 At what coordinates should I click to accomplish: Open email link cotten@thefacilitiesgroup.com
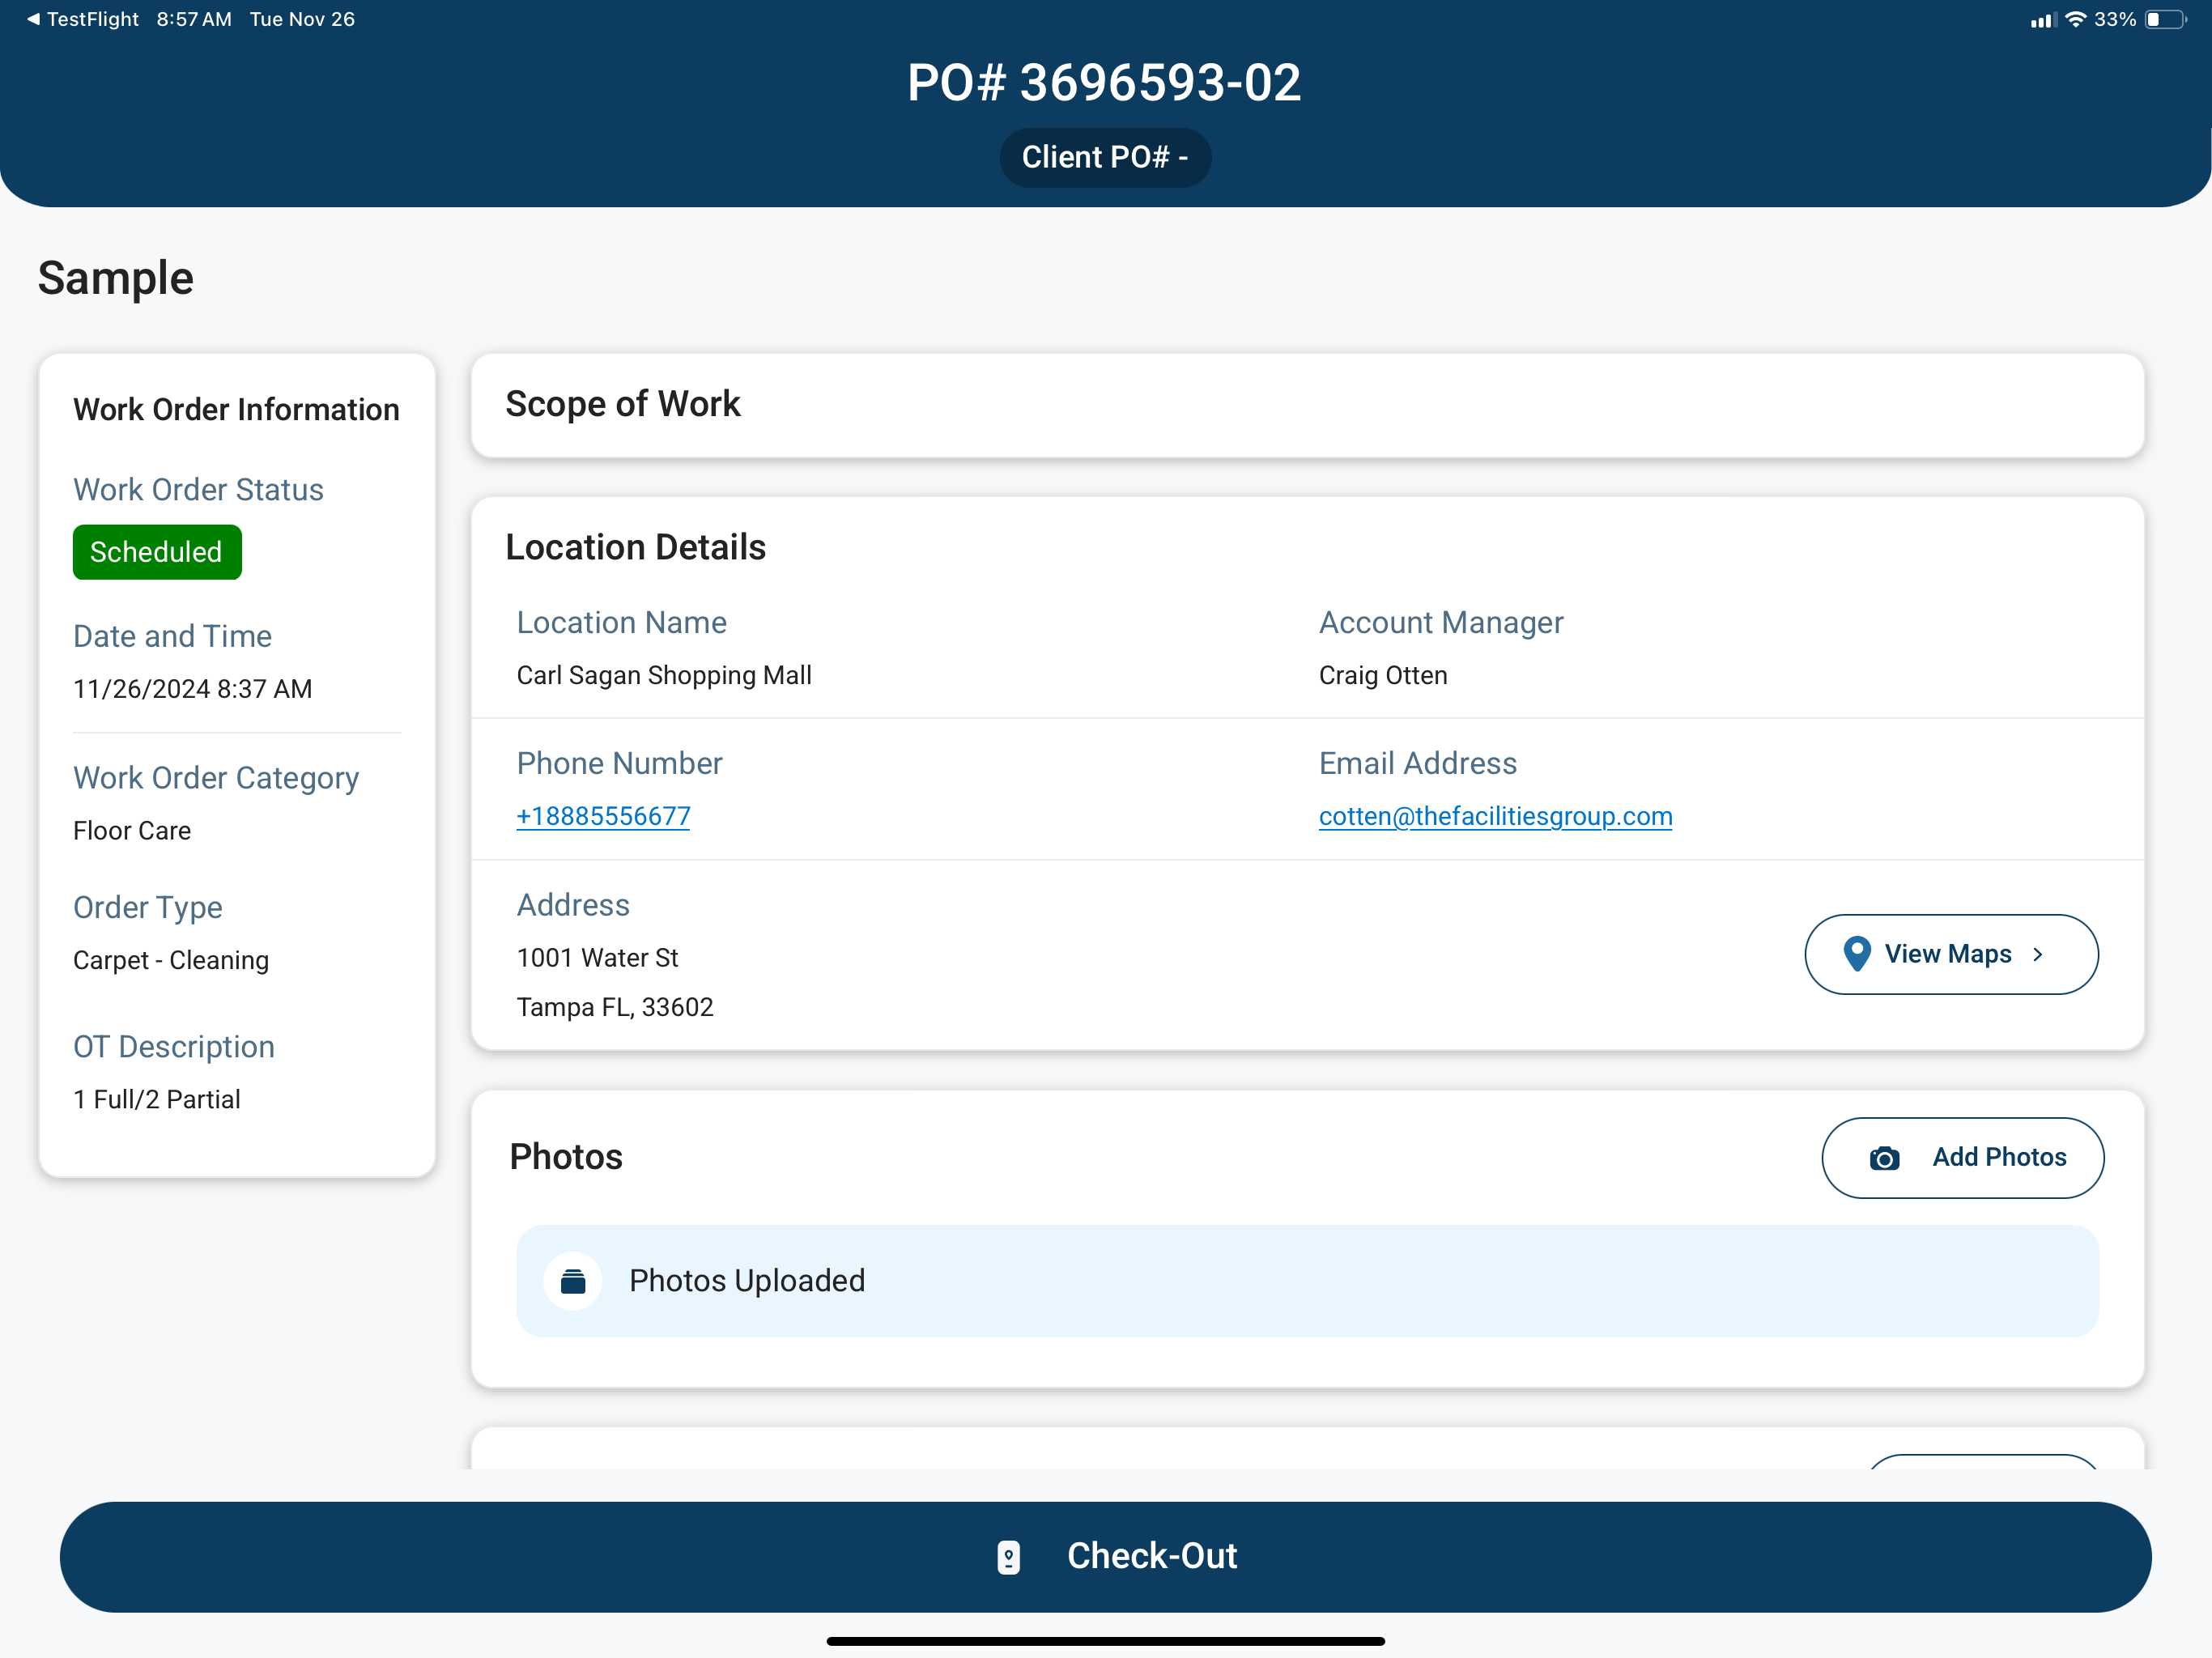pos(1495,816)
